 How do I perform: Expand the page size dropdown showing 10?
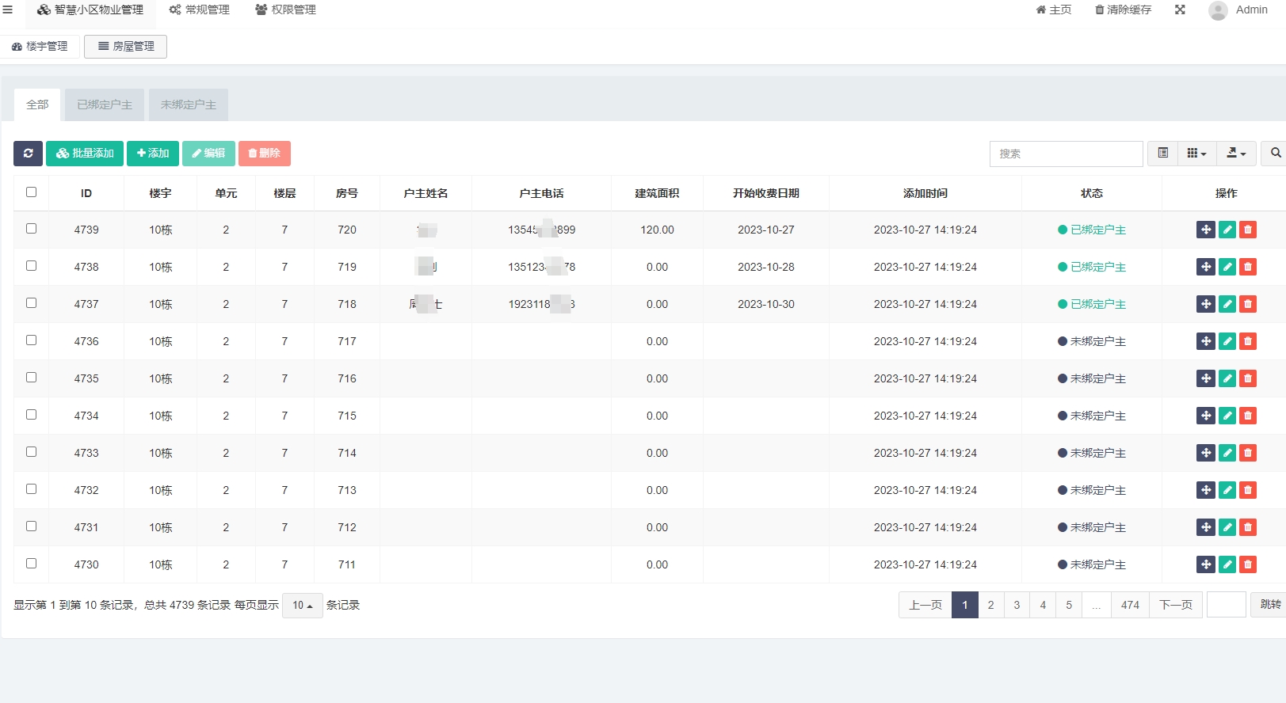coord(302,606)
